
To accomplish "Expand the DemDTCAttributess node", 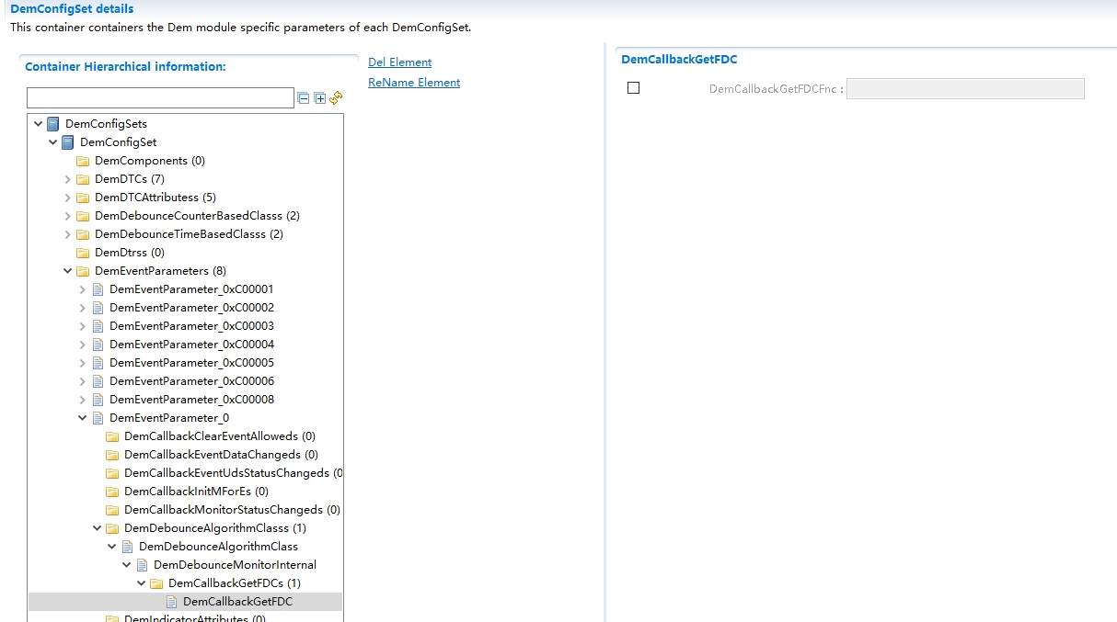I will point(66,198).
